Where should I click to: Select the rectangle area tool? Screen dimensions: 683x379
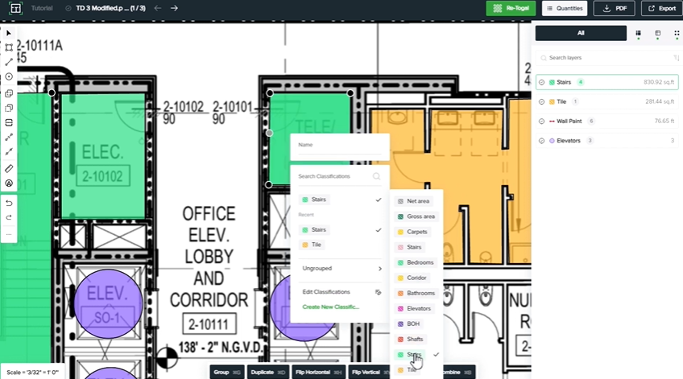pyautogui.click(x=9, y=47)
